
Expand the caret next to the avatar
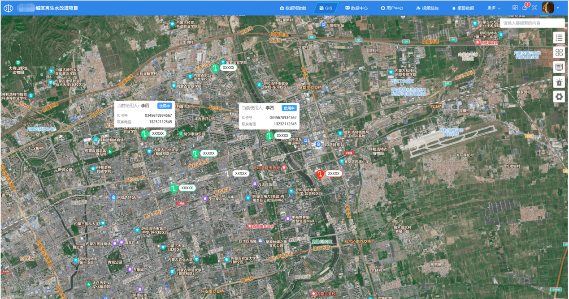[x=558, y=8]
